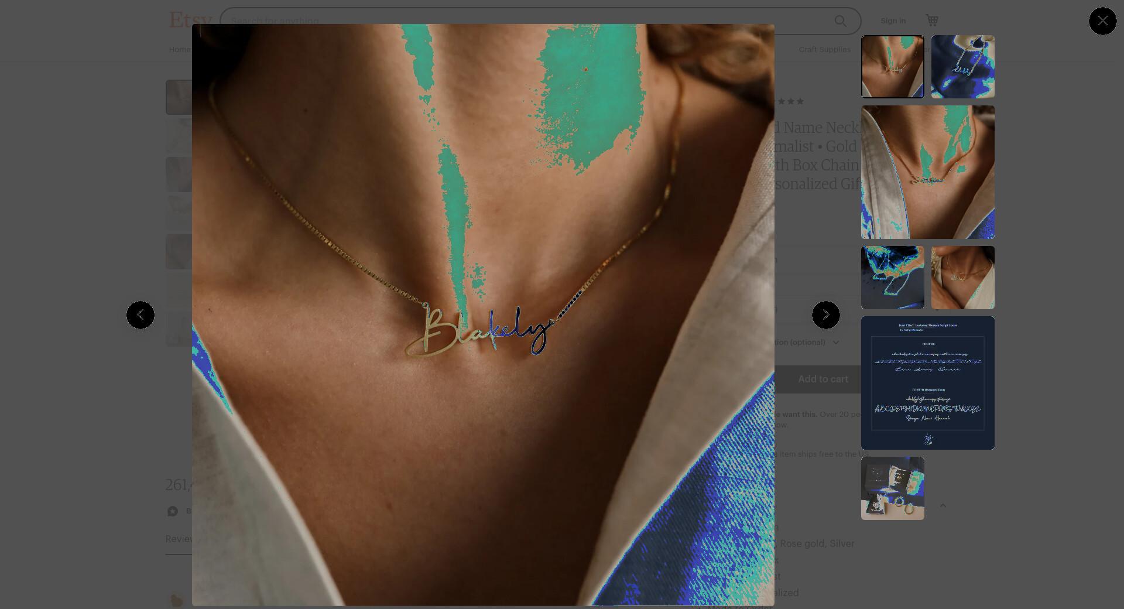This screenshot has height=609, width=1124.
Task: Open the shopping cart
Action: click(932, 20)
